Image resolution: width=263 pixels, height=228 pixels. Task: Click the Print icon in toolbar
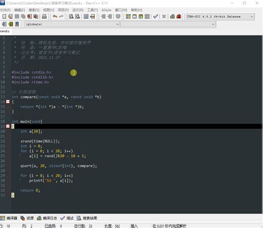pos(44,17)
